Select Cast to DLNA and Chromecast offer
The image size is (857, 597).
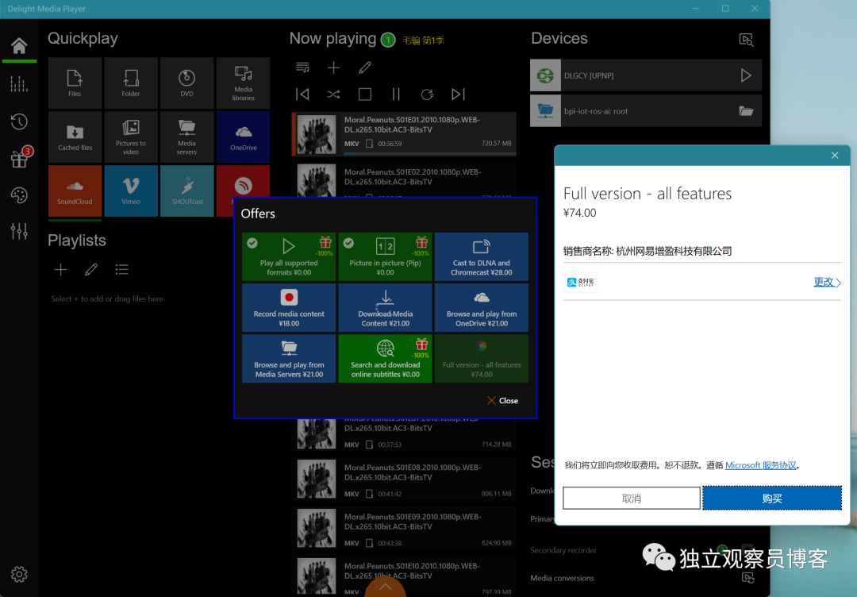pyautogui.click(x=481, y=256)
